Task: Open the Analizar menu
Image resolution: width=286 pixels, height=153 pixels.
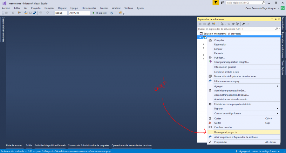Action: [116, 8]
